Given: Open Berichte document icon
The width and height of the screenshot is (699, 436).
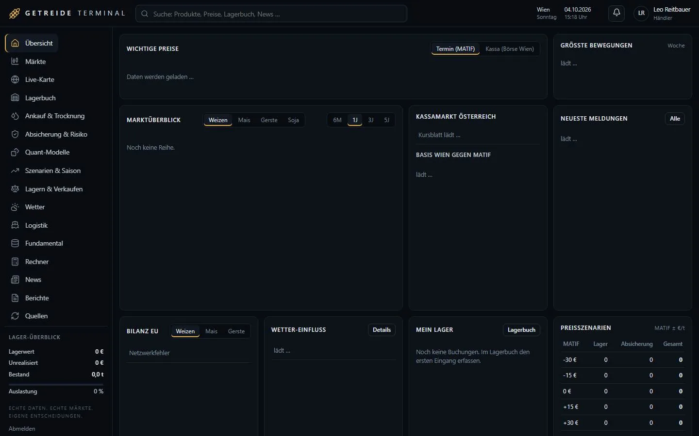Looking at the screenshot, I should click(x=15, y=298).
